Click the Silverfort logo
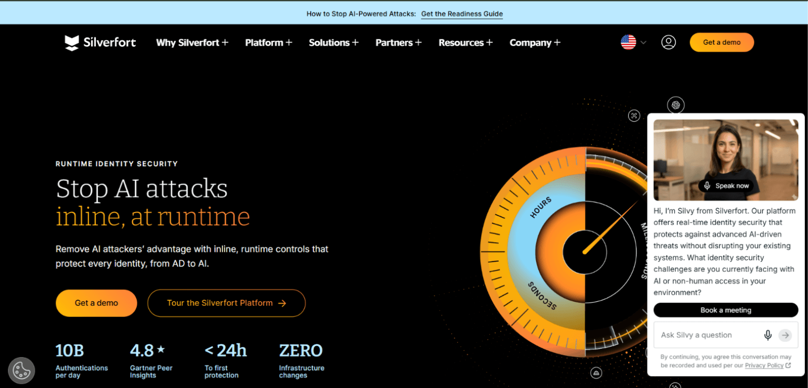Screen dimensions: 808x388 coord(100,43)
